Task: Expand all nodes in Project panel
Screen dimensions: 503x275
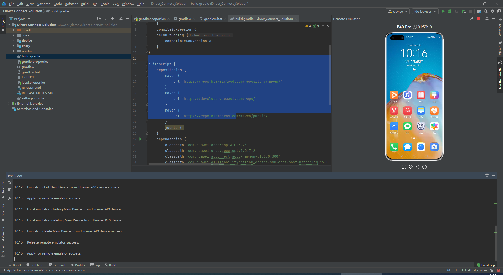Action: click(106, 19)
